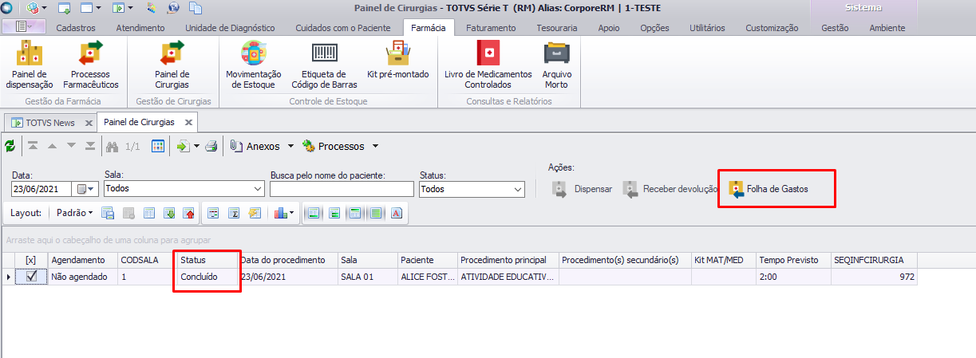Click the bar chart icon in layout toolbar

click(280, 213)
